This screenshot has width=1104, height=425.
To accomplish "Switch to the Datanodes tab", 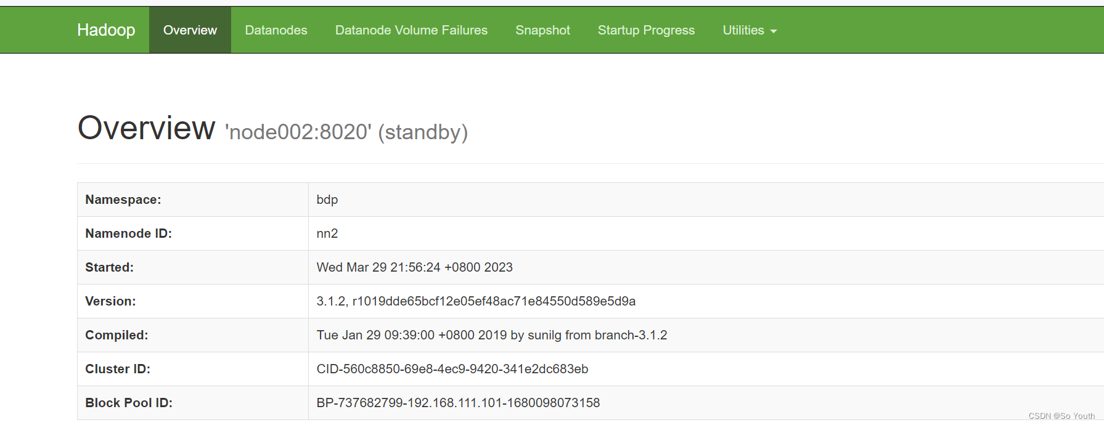I will (276, 30).
